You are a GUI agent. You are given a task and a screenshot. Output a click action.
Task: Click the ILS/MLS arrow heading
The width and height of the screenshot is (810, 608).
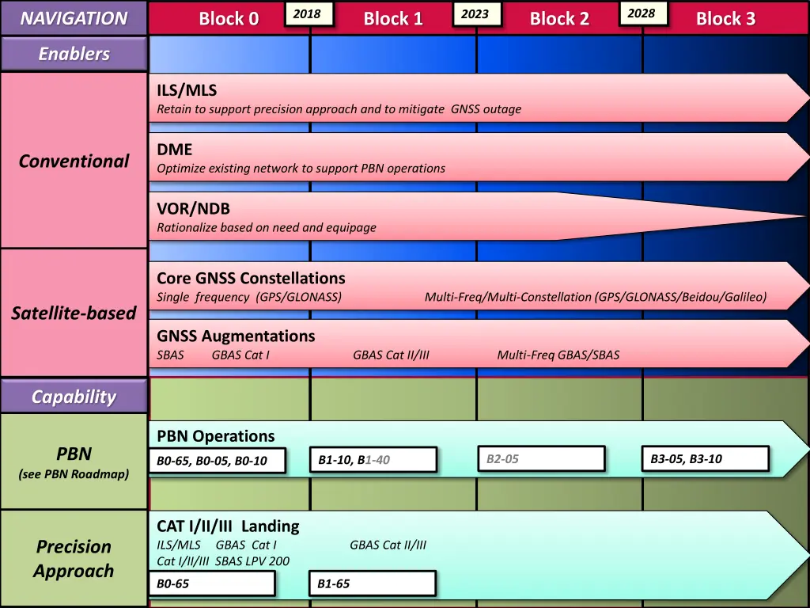pos(187,90)
